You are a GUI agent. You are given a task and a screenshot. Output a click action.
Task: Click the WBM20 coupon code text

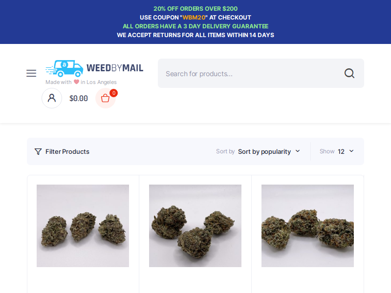(x=194, y=18)
